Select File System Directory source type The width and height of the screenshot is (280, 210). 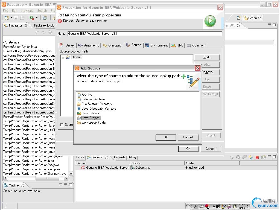(x=95, y=104)
